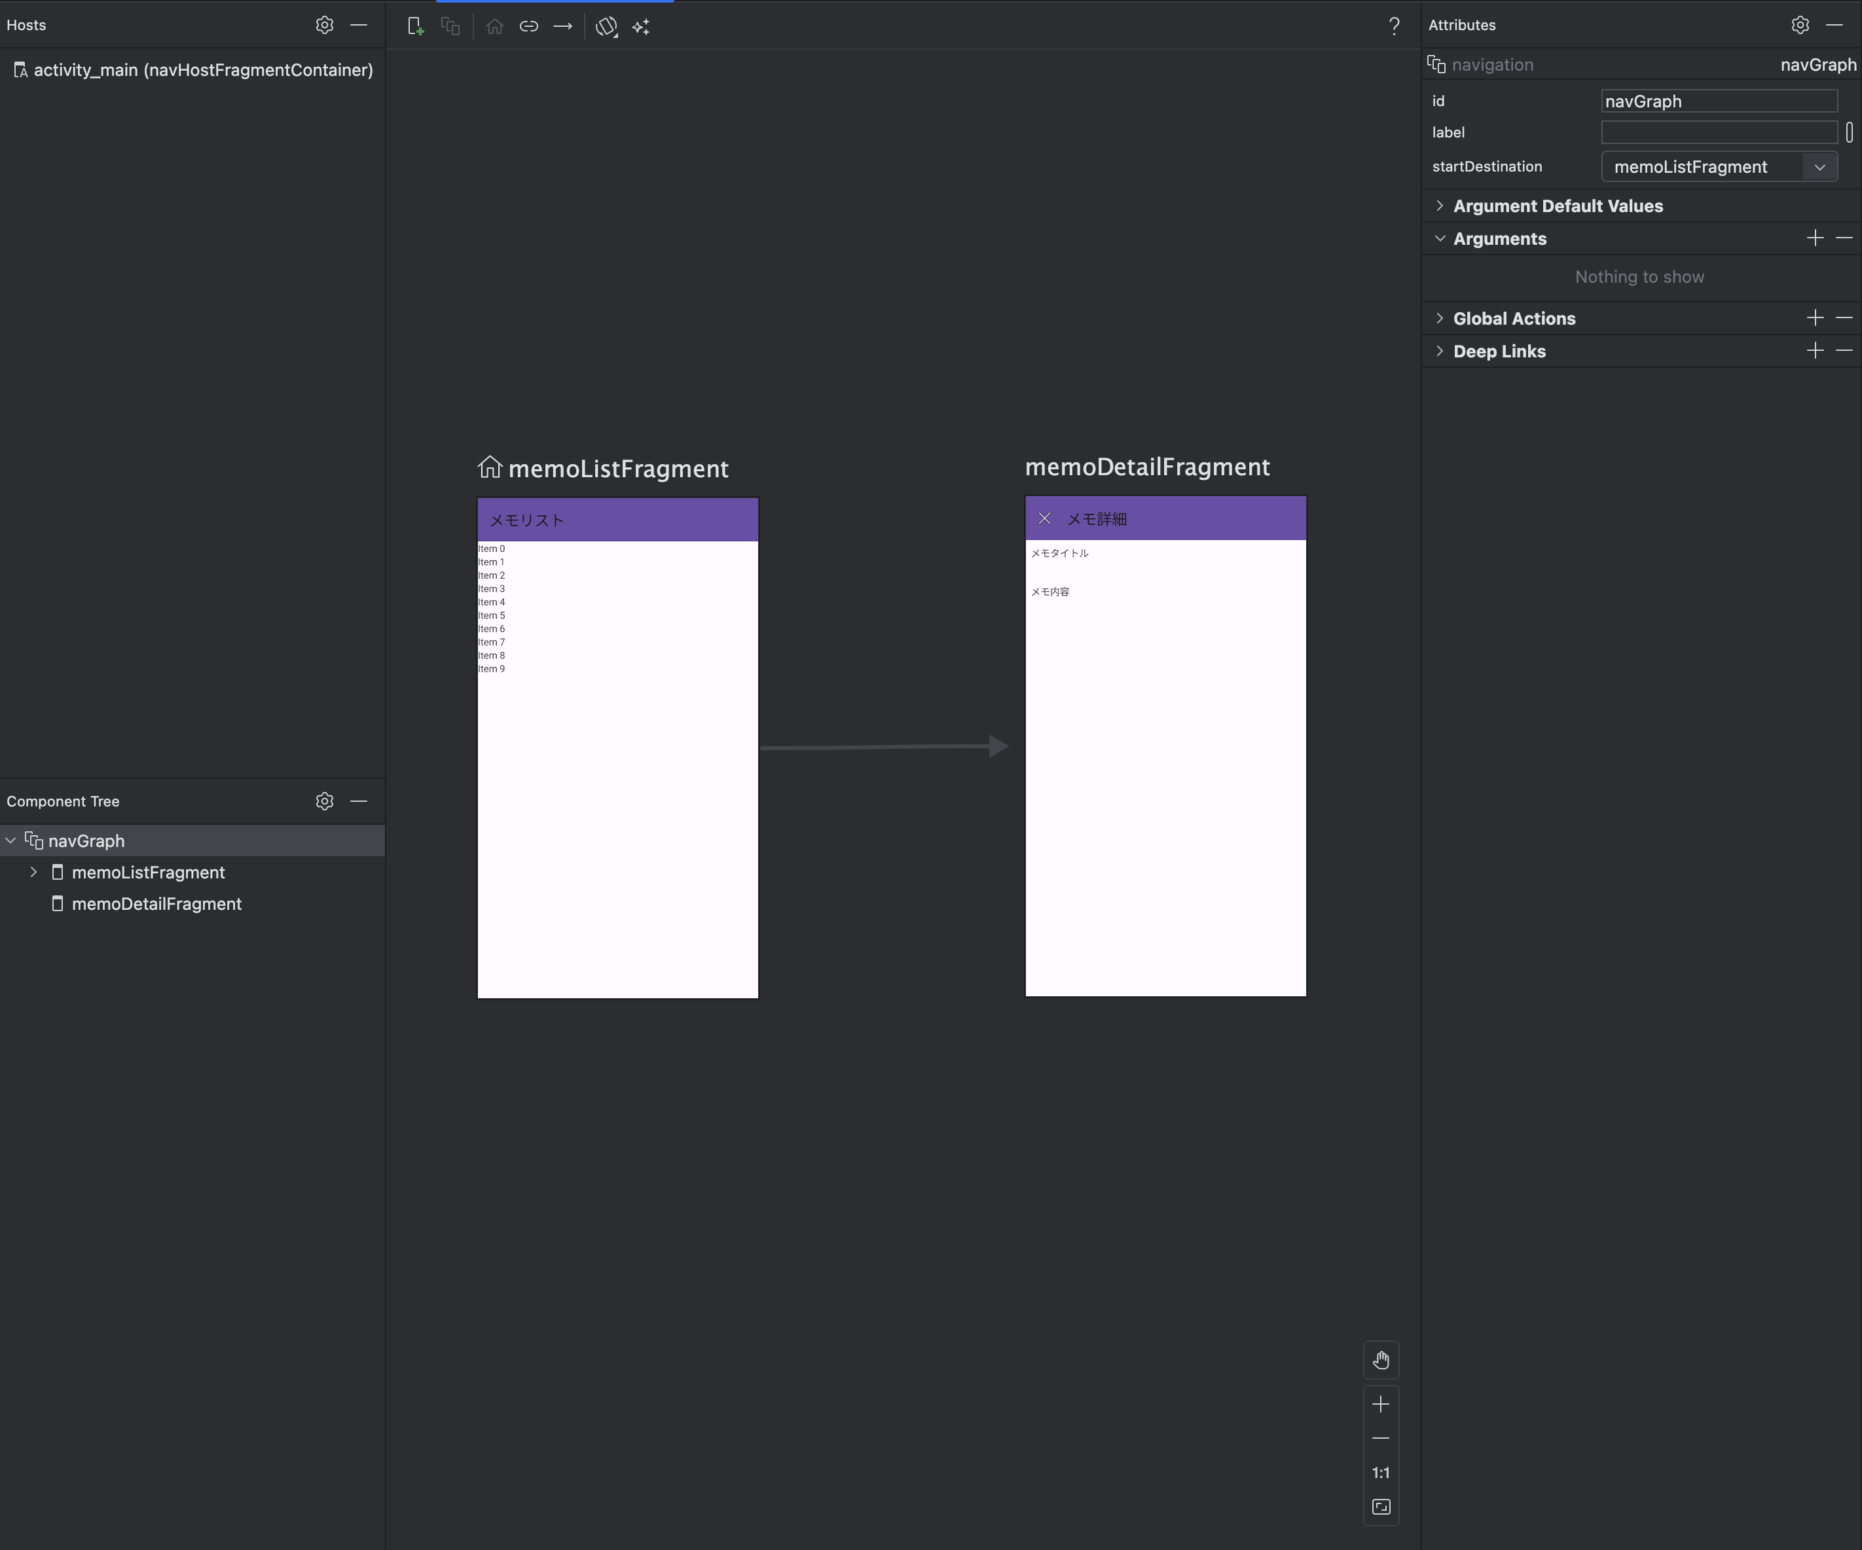
Task: Open the Attributes panel settings gear
Action: 1800,25
